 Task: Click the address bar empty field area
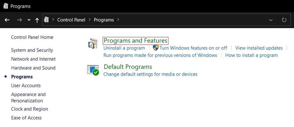(193, 20)
